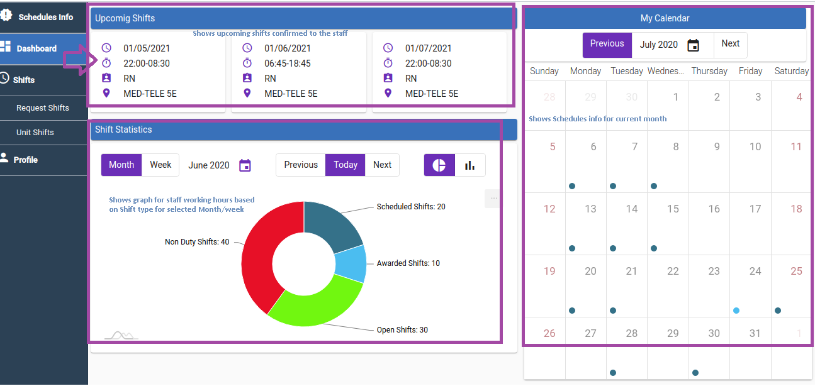Open Request Shifts in sidebar
The width and height of the screenshot is (815, 391).
pos(43,108)
